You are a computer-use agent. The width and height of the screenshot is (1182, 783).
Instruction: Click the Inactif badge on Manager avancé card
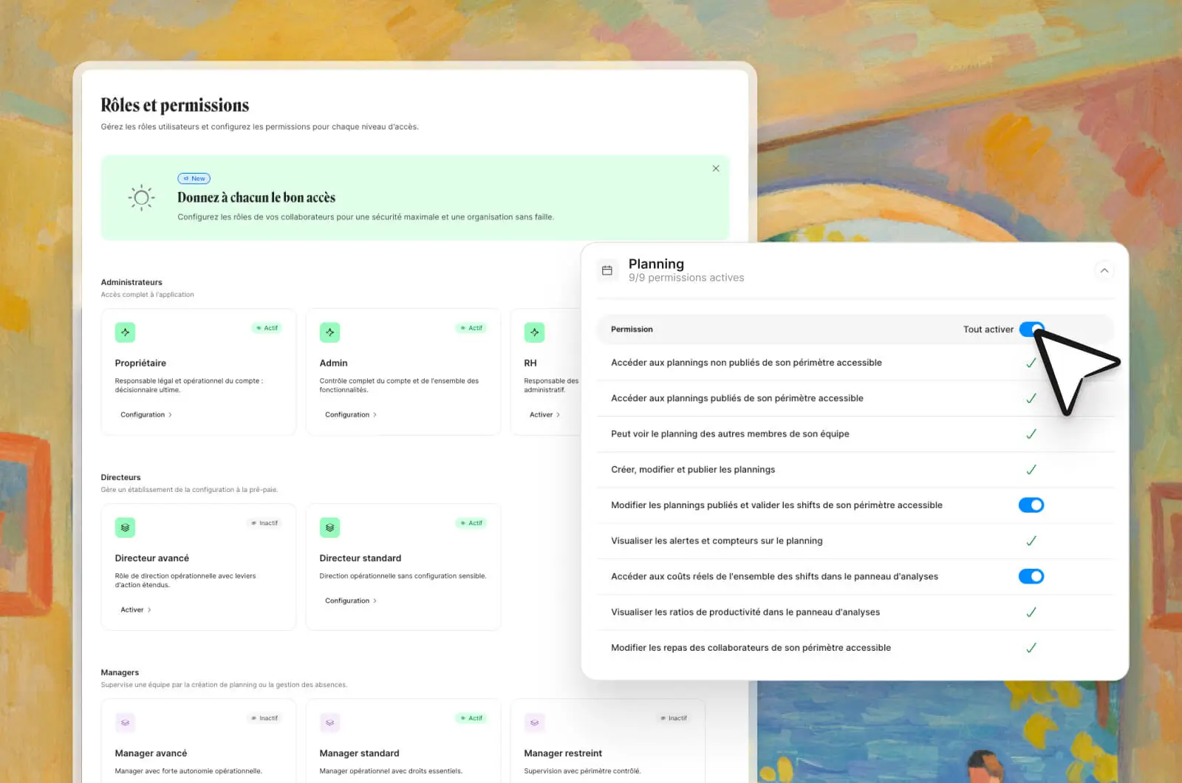264,718
